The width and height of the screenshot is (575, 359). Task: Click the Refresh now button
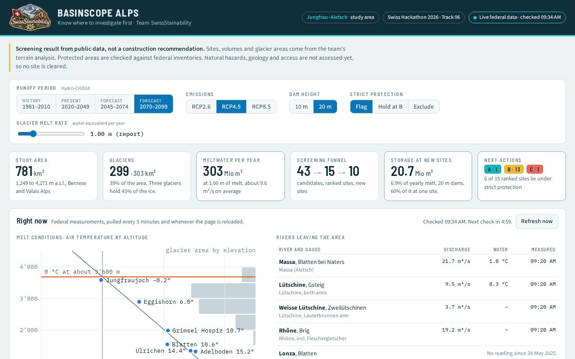[x=537, y=221]
